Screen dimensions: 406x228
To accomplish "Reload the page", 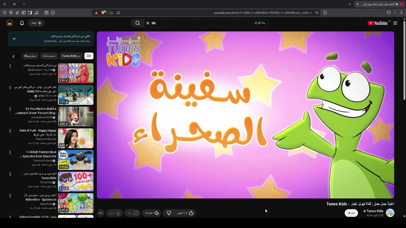I will [x=389, y=13].
